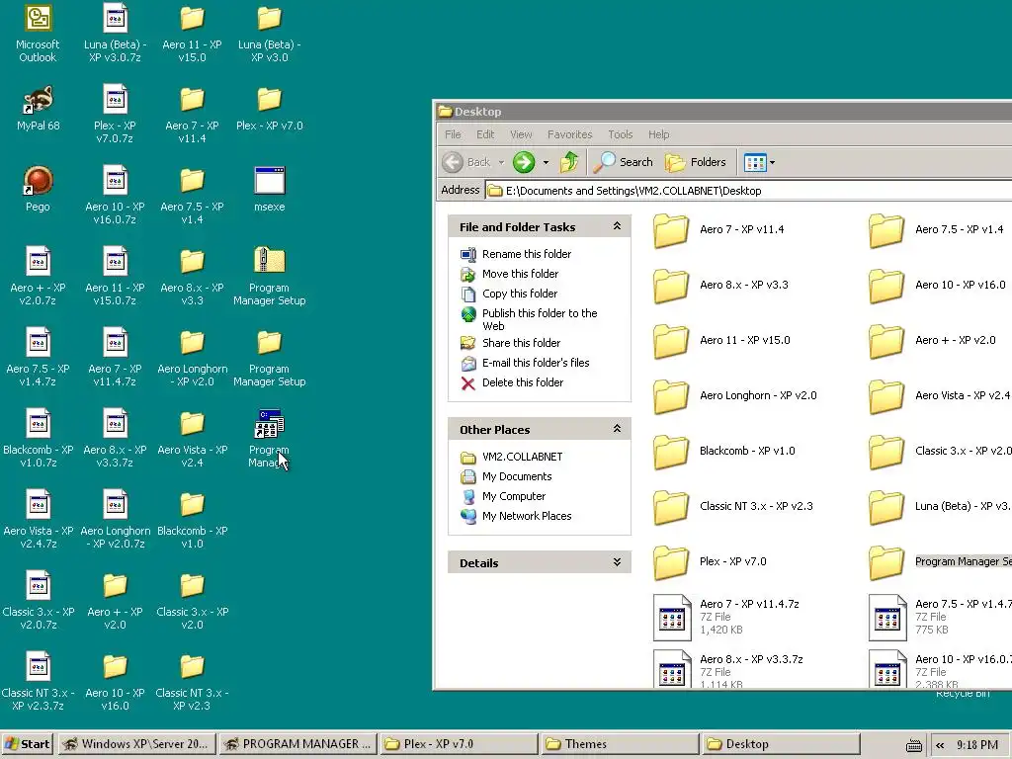Select Aero 8.x - XP v3.3.7z file in Explorer
Screen dimensions: 1012x759
point(728,671)
